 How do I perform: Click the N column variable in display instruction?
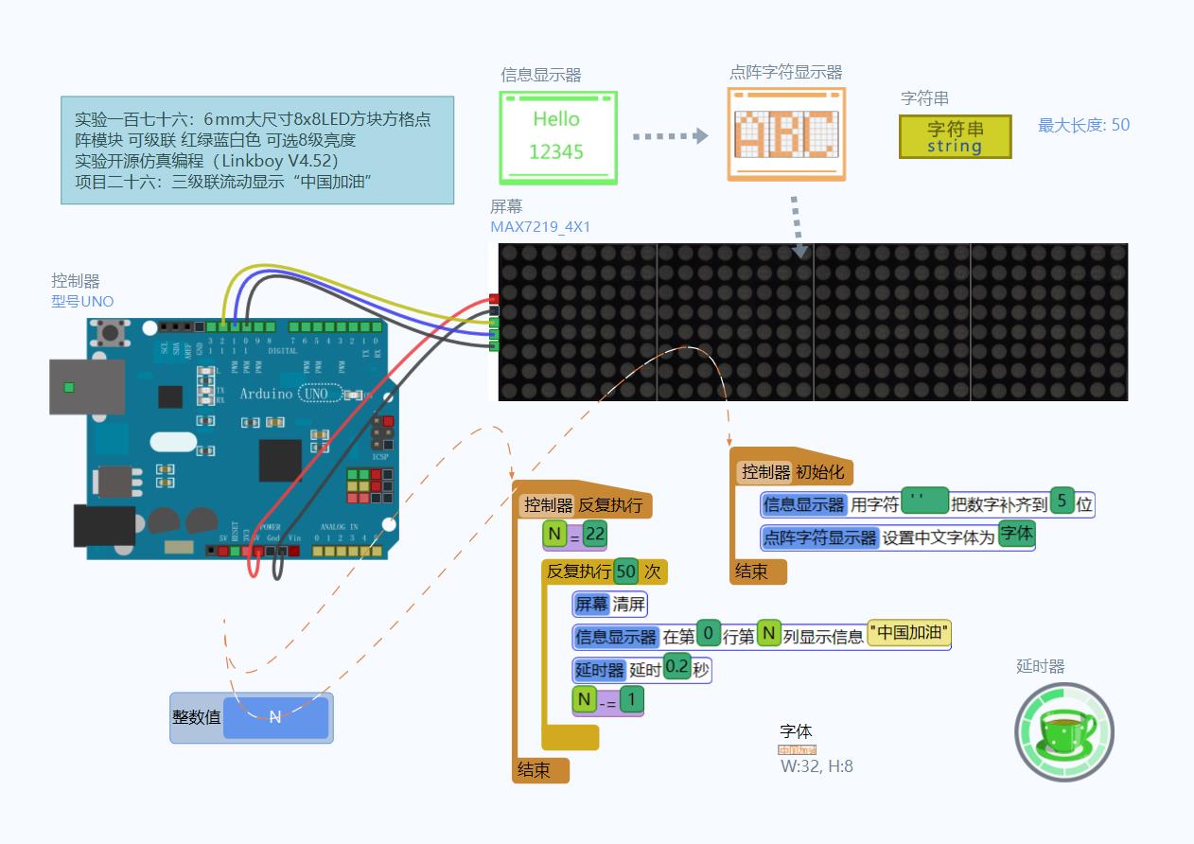[769, 634]
